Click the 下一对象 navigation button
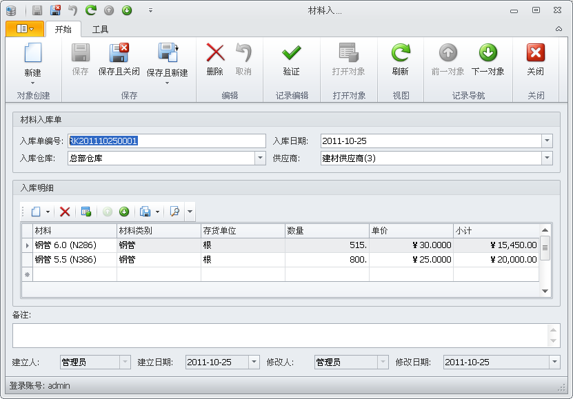Viewport: 573px width, 399px height. coord(488,59)
